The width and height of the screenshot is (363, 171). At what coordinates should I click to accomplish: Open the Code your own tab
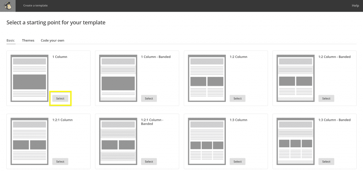pyautogui.click(x=52, y=40)
